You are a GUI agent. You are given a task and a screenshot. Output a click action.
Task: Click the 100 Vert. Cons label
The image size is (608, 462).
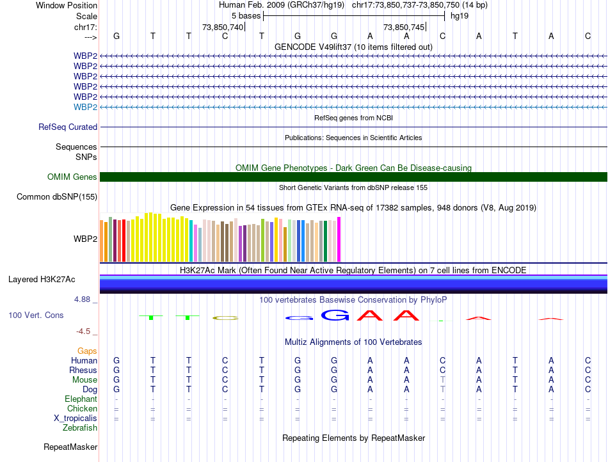(x=36, y=315)
